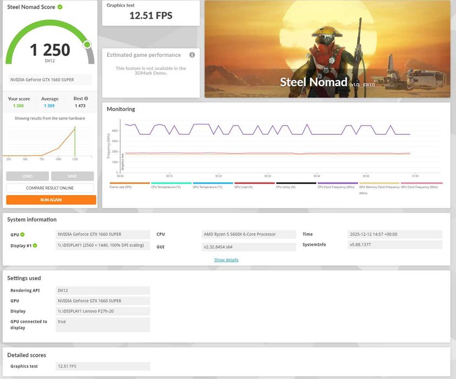Select the 12.51 FPS Graphics test heading value

click(151, 15)
